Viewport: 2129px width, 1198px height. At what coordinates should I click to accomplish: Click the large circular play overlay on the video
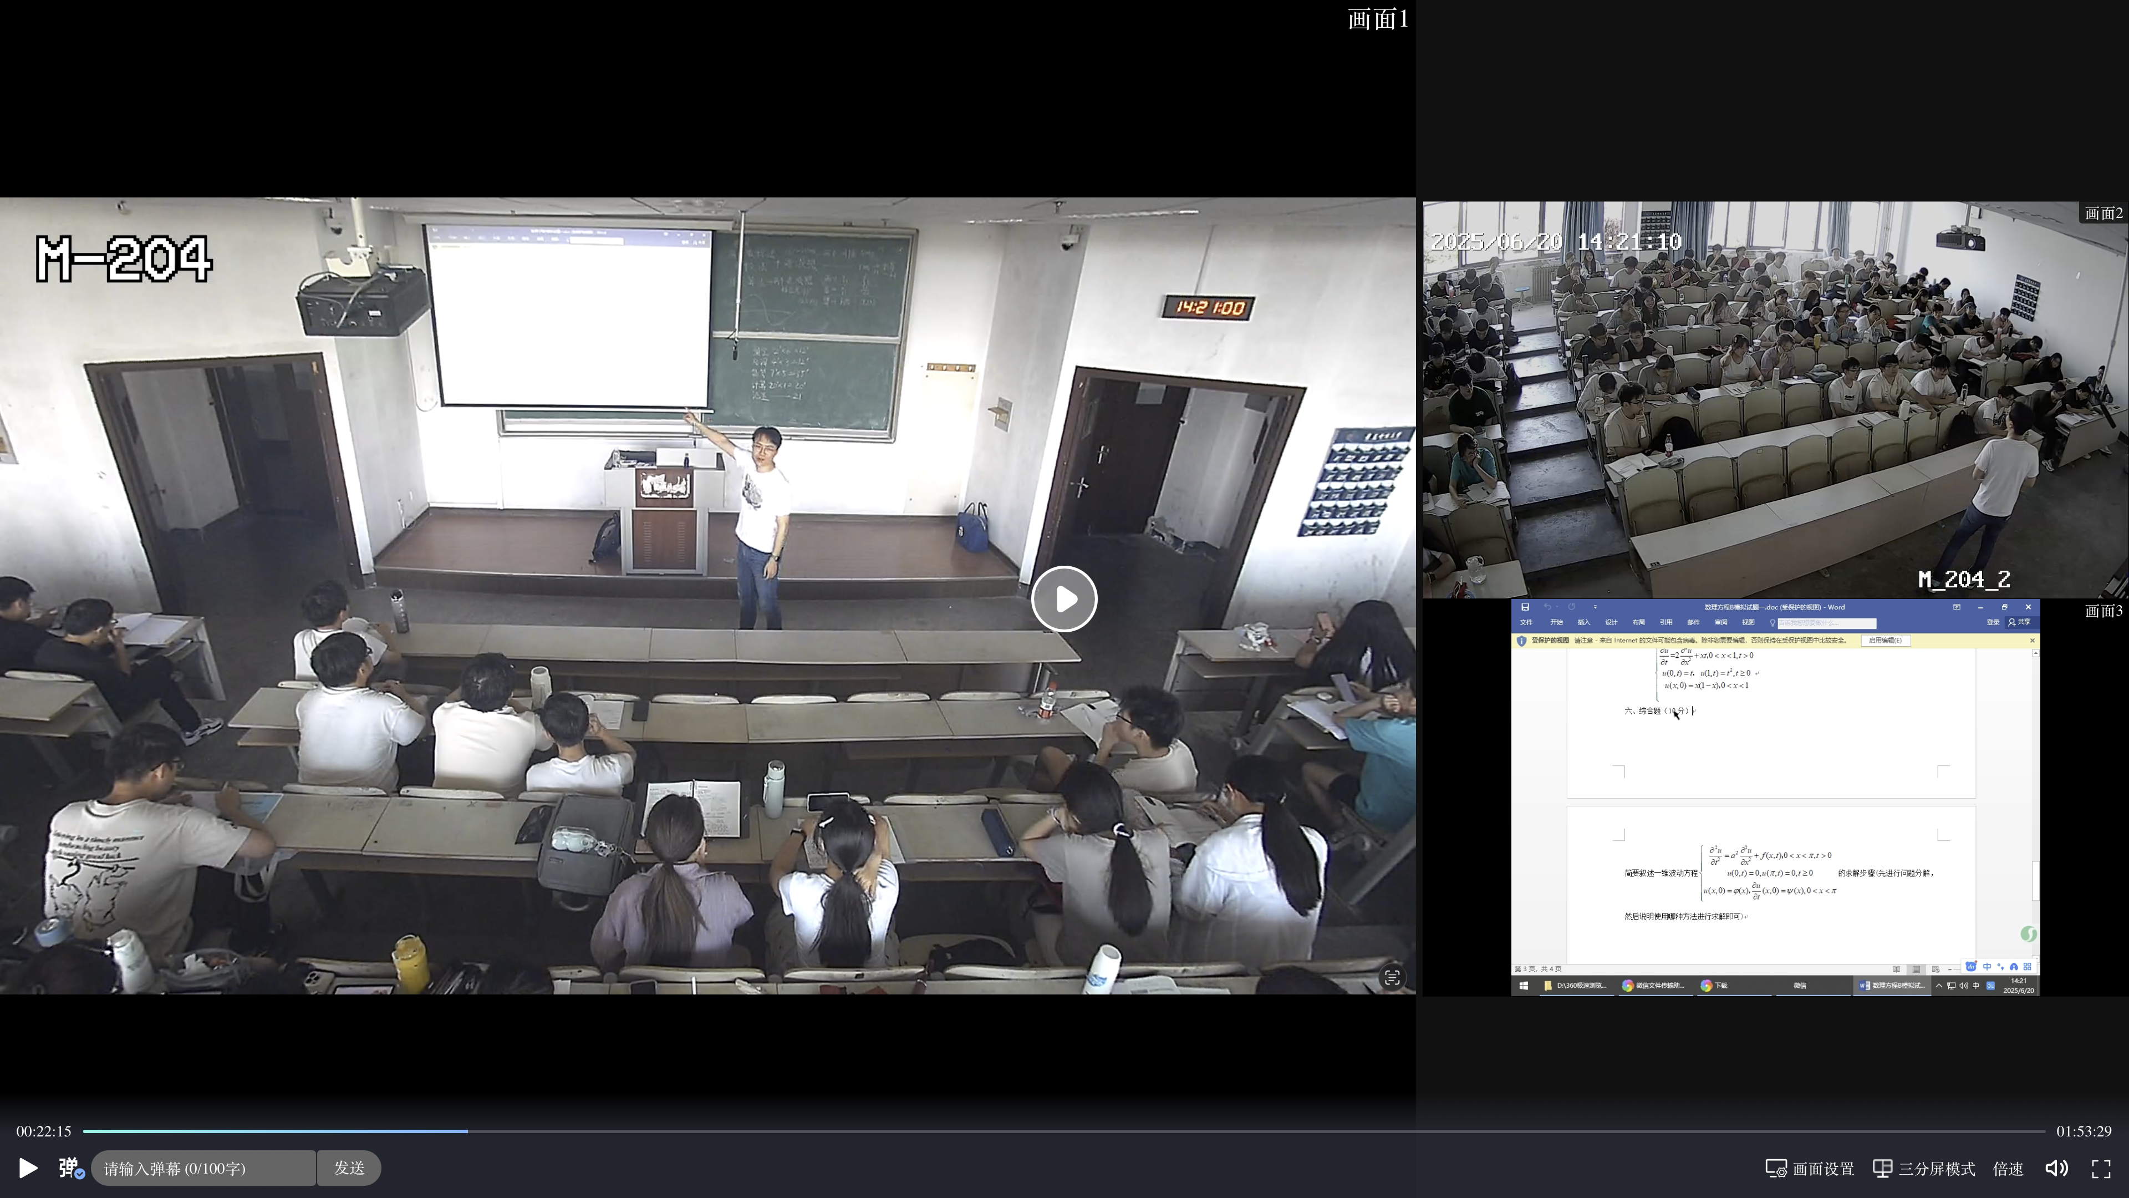click(x=1064, y=598)
